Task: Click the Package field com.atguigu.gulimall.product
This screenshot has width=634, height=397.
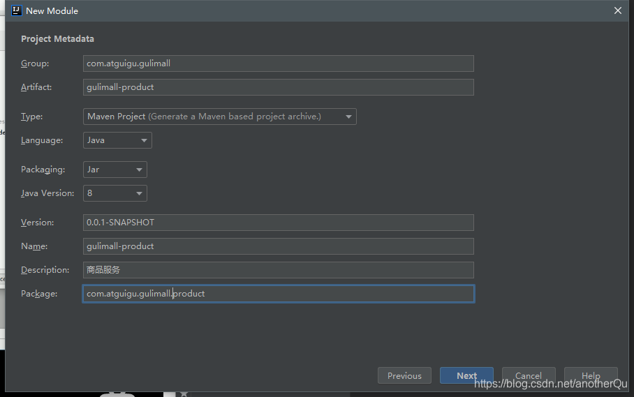Action: tap(278, 294)
